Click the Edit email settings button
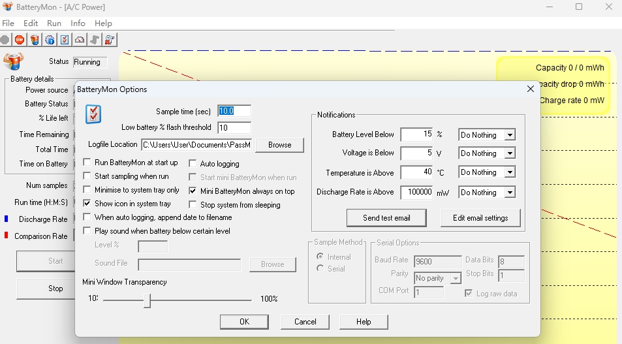622x344 pixels. click(x=480, y=218)
